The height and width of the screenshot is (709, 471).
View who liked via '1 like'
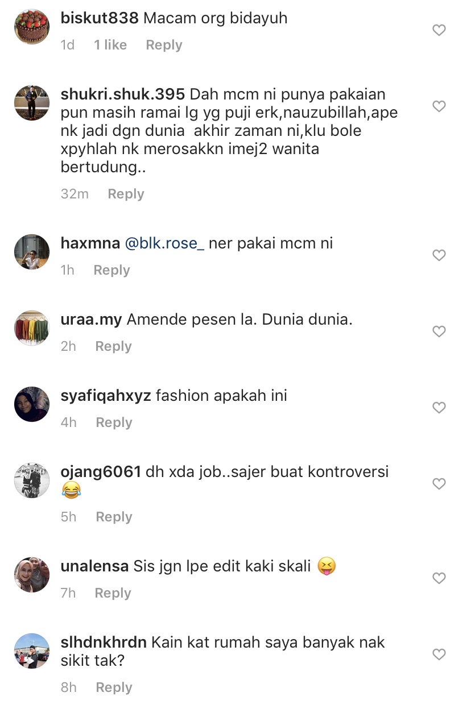coord(110,45)
